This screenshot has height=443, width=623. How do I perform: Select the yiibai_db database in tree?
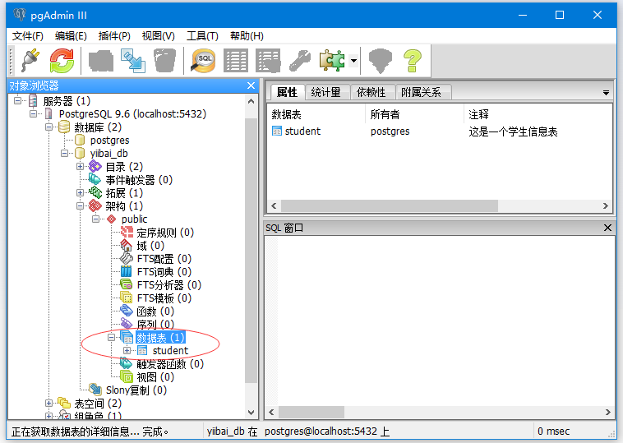(x=108, y=154)
